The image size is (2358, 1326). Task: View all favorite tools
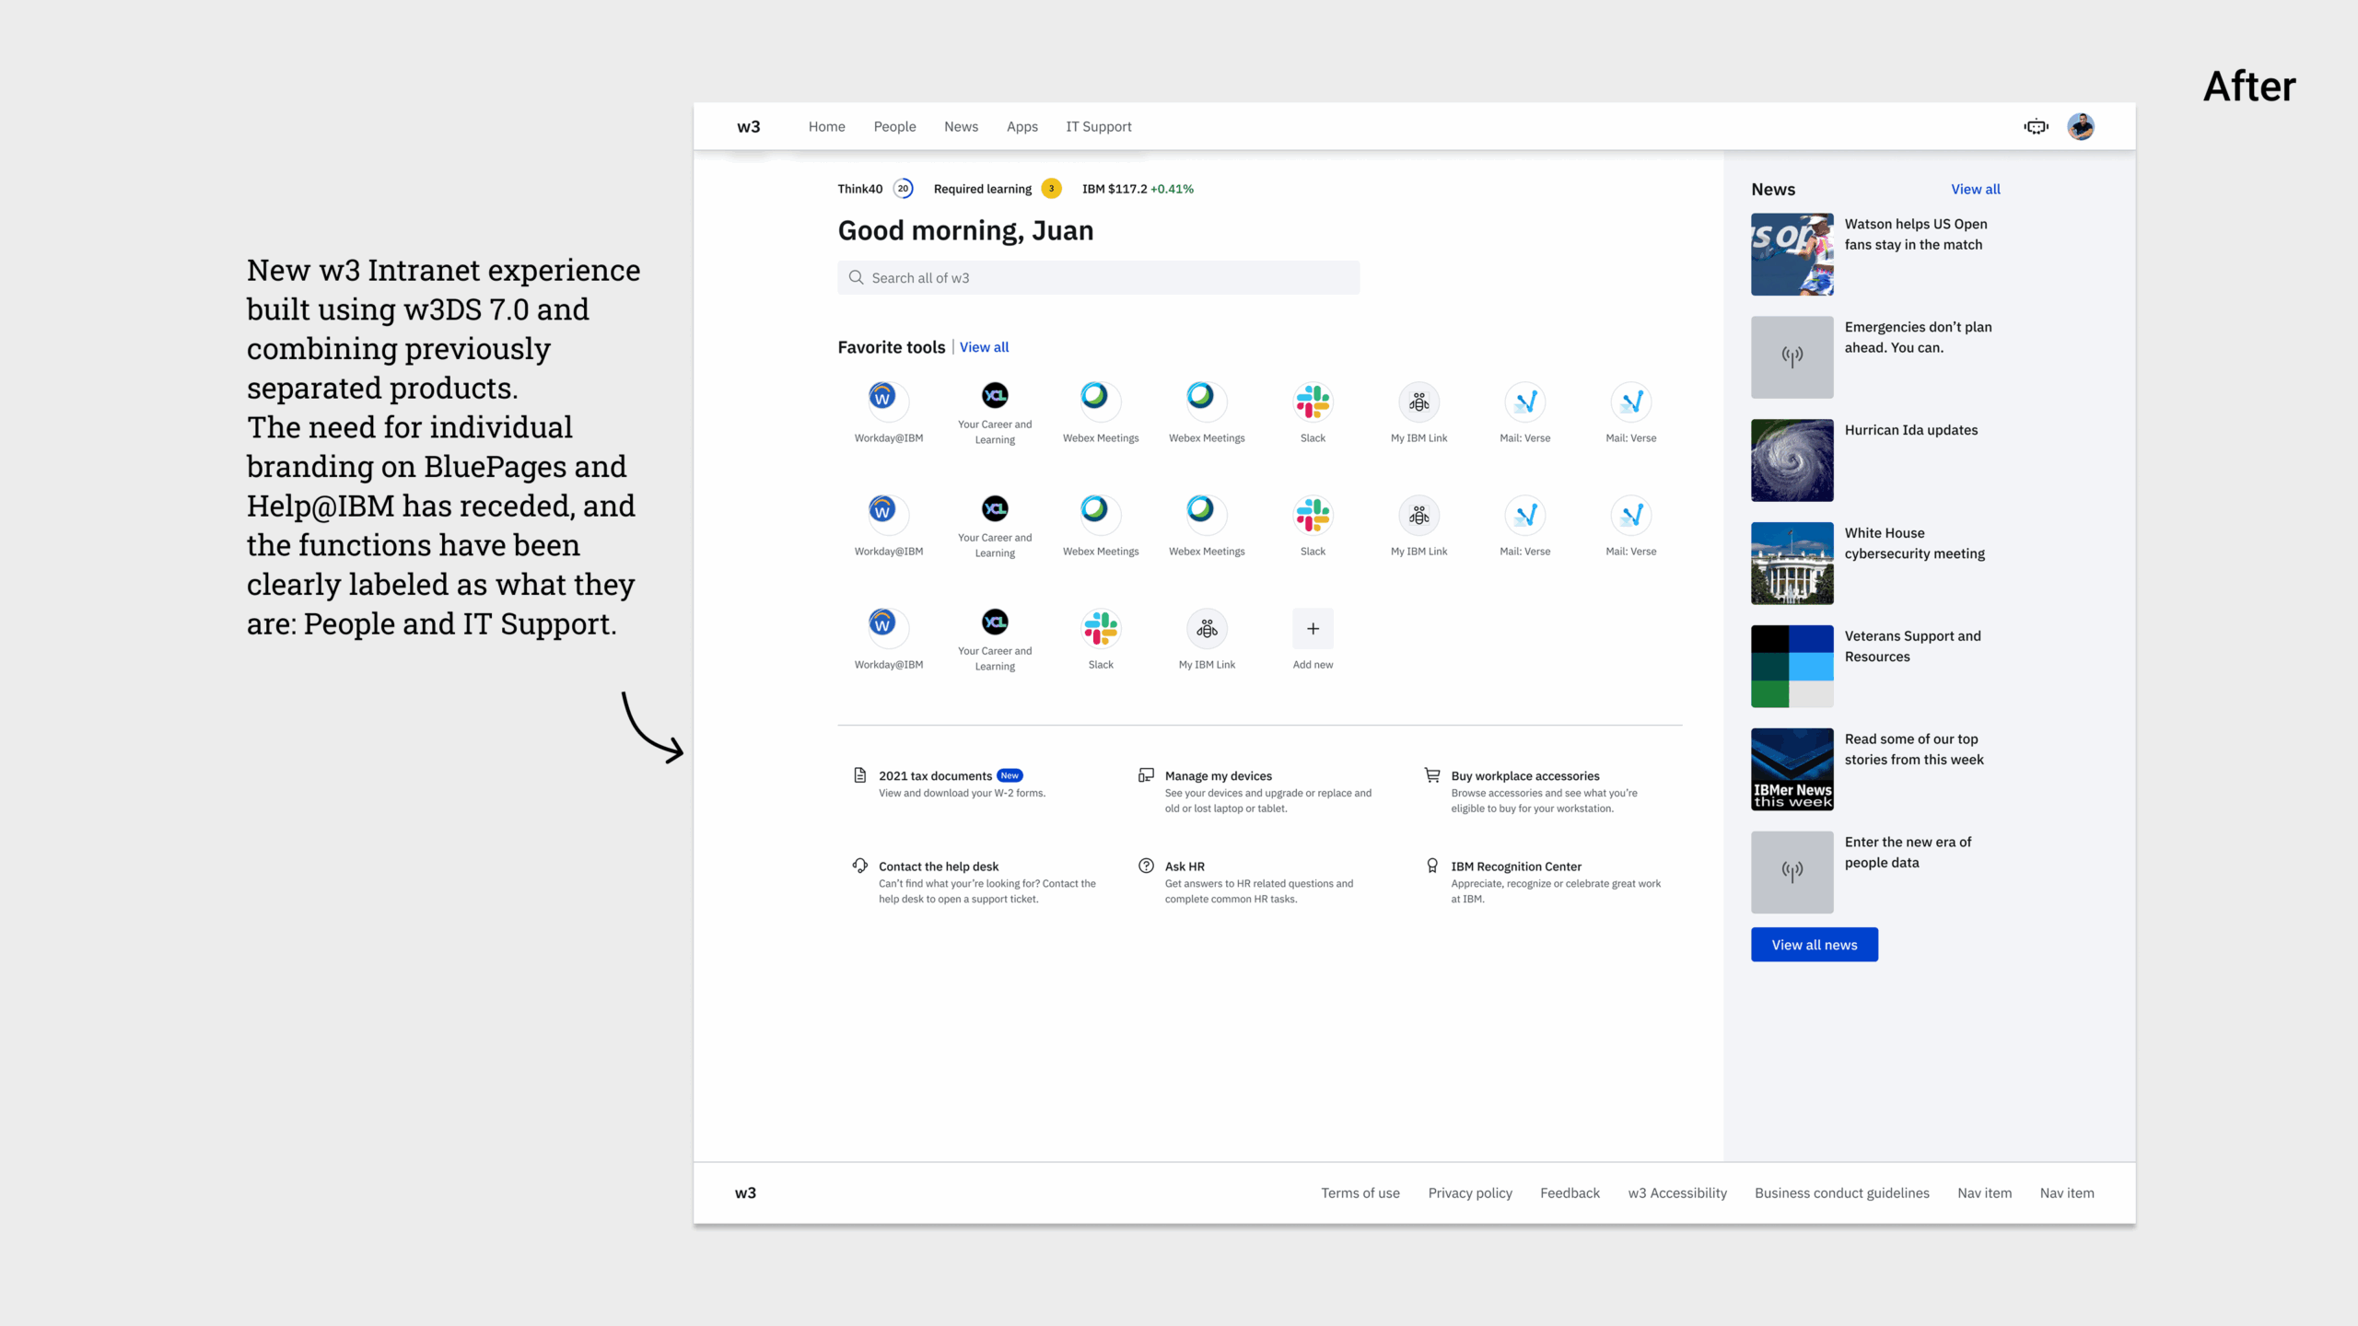coord(984,347)
